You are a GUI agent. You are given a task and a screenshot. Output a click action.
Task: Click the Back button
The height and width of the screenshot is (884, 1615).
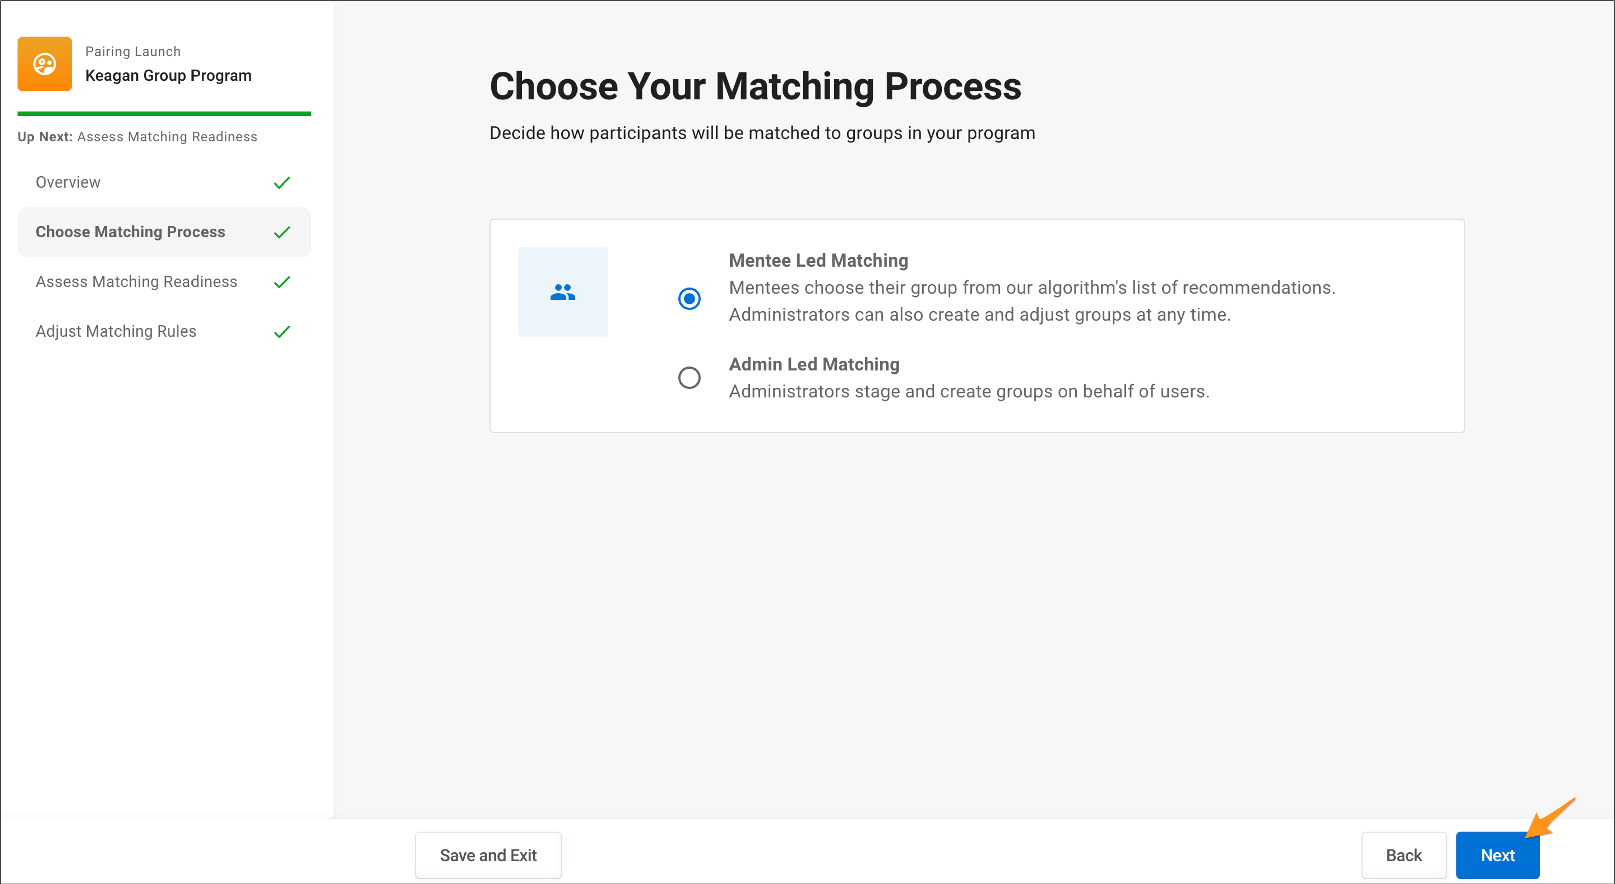(x=1404, y=855)
